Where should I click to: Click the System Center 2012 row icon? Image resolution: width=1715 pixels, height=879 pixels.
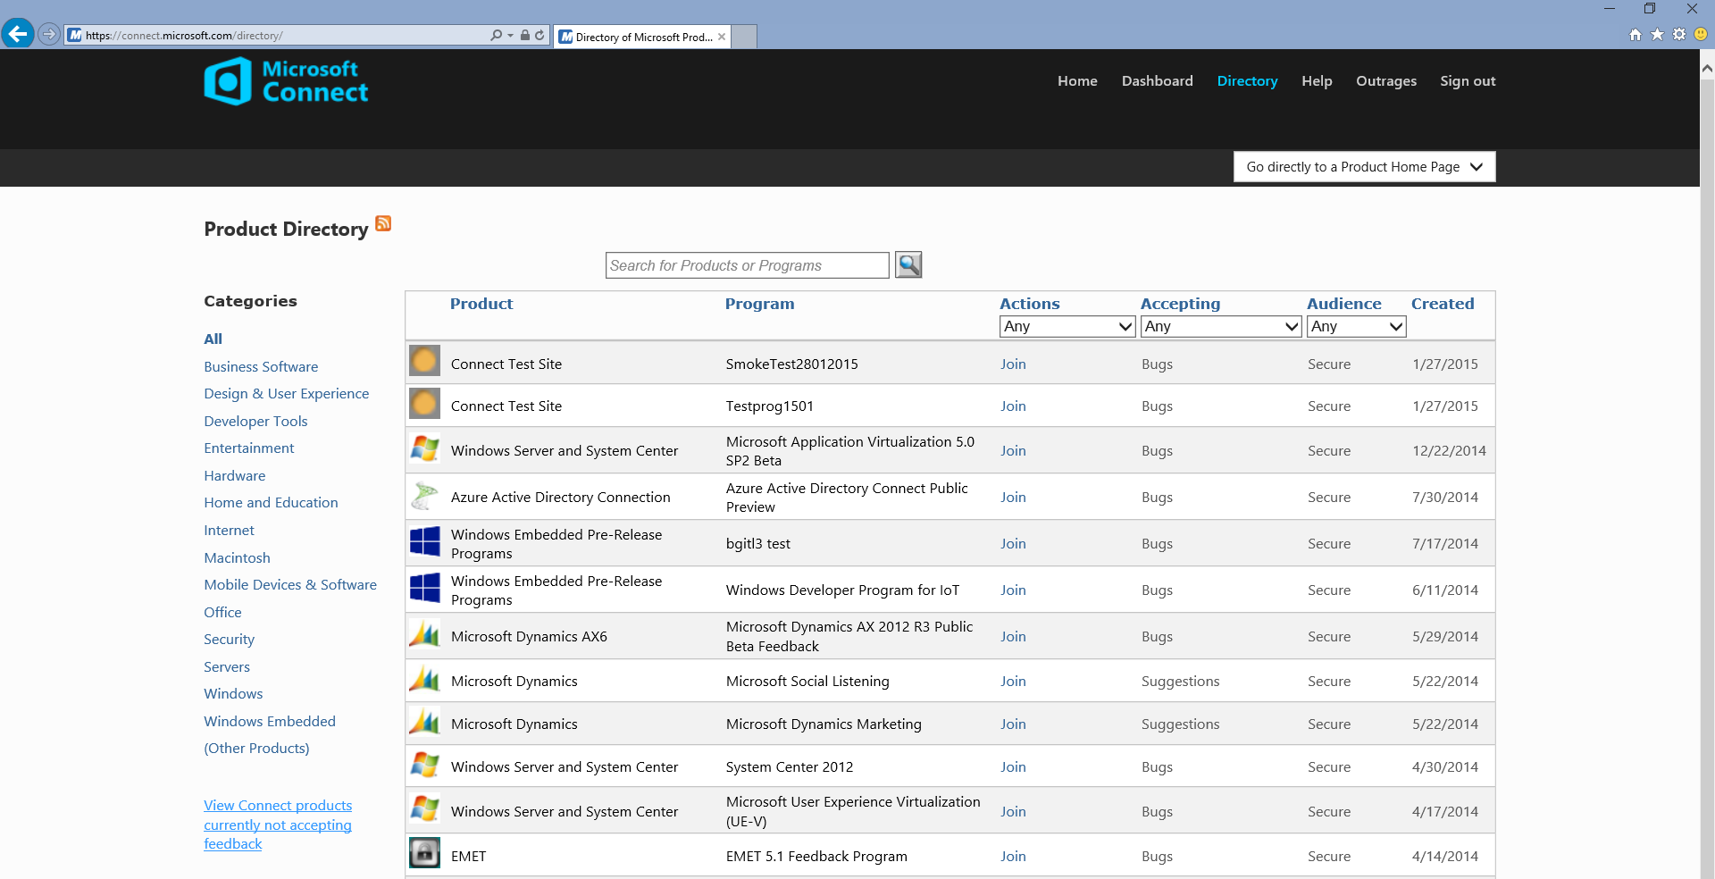[x=424, y=765]
